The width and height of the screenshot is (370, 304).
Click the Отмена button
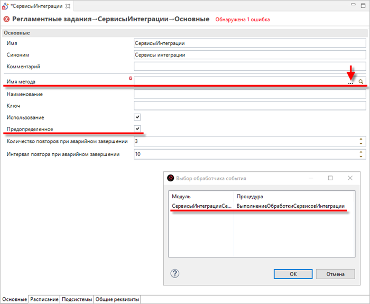click(x=335, y=274)
